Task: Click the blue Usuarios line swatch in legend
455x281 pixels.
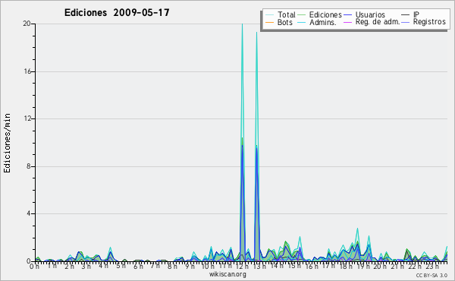Action: pos(347,15)
